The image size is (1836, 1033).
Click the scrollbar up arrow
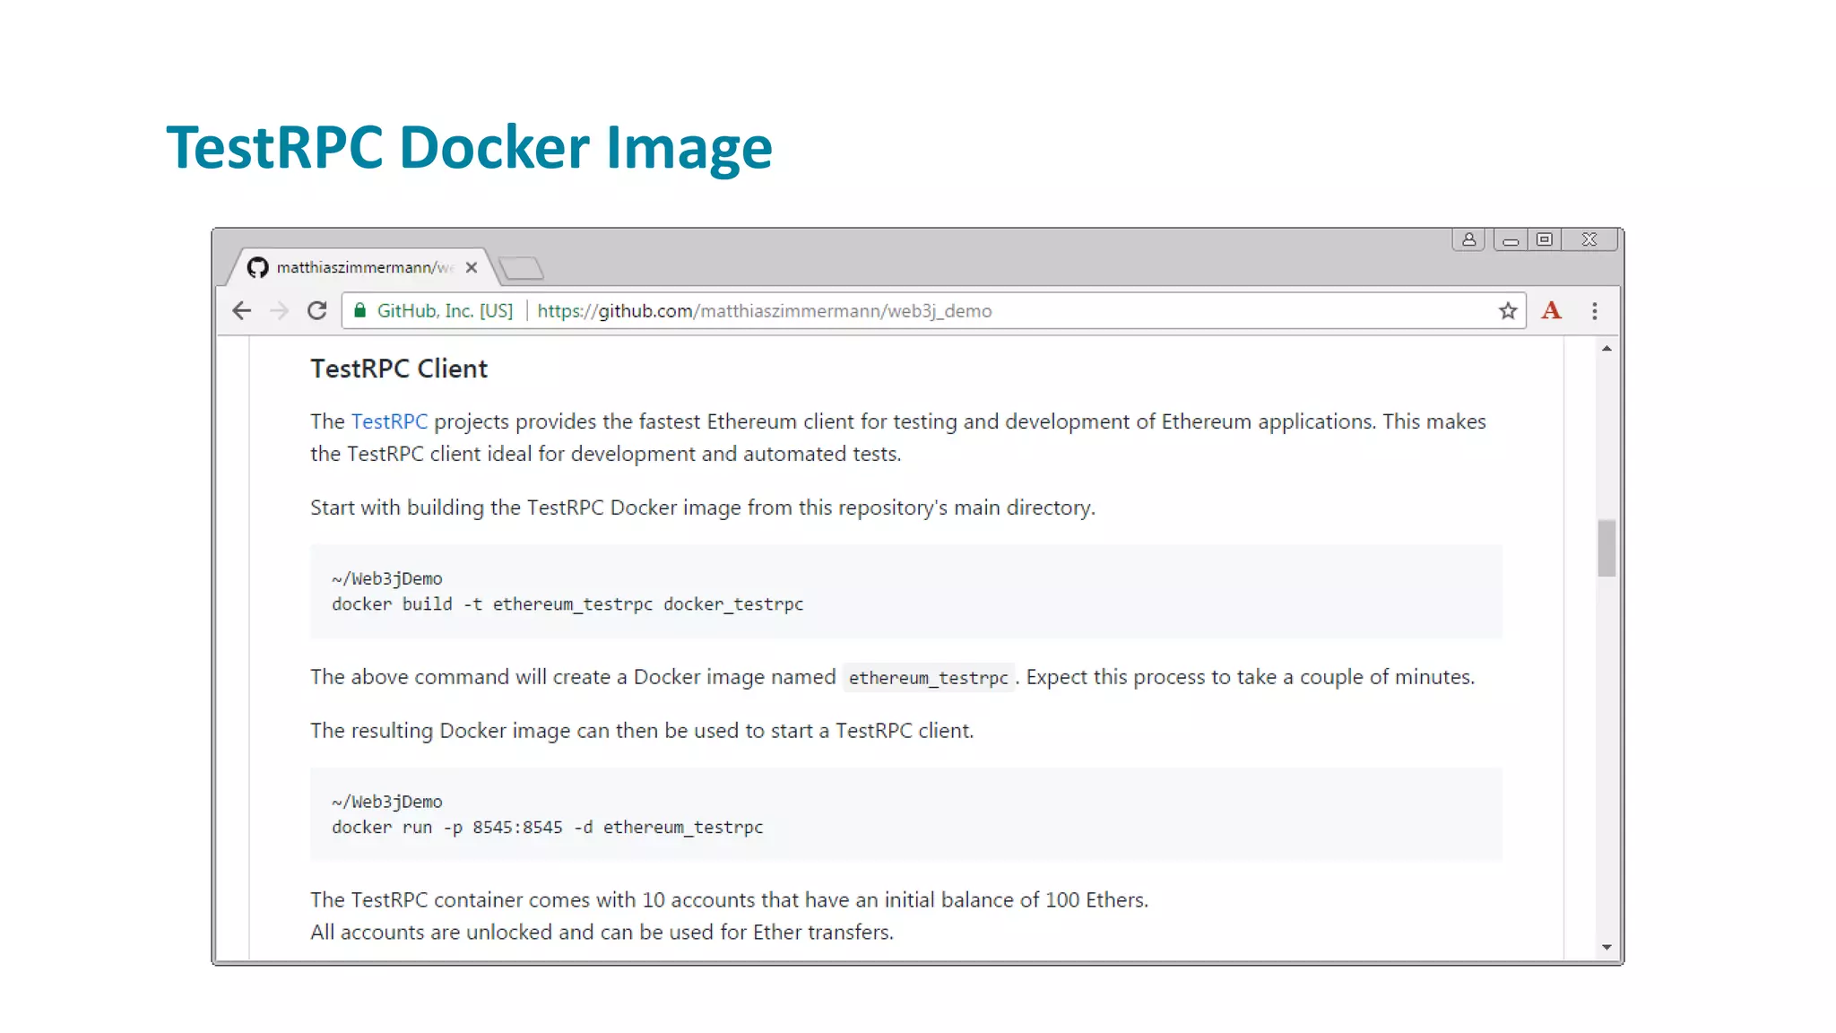click(x=1606, y=349)
